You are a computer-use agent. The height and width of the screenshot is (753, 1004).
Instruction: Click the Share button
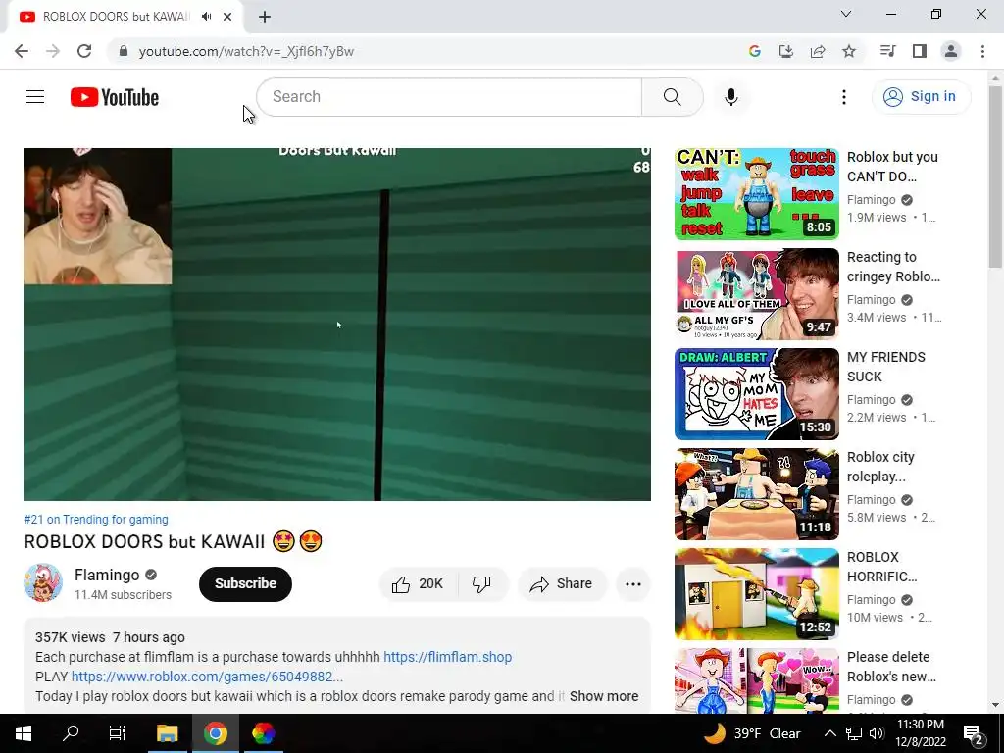point(561,584)
